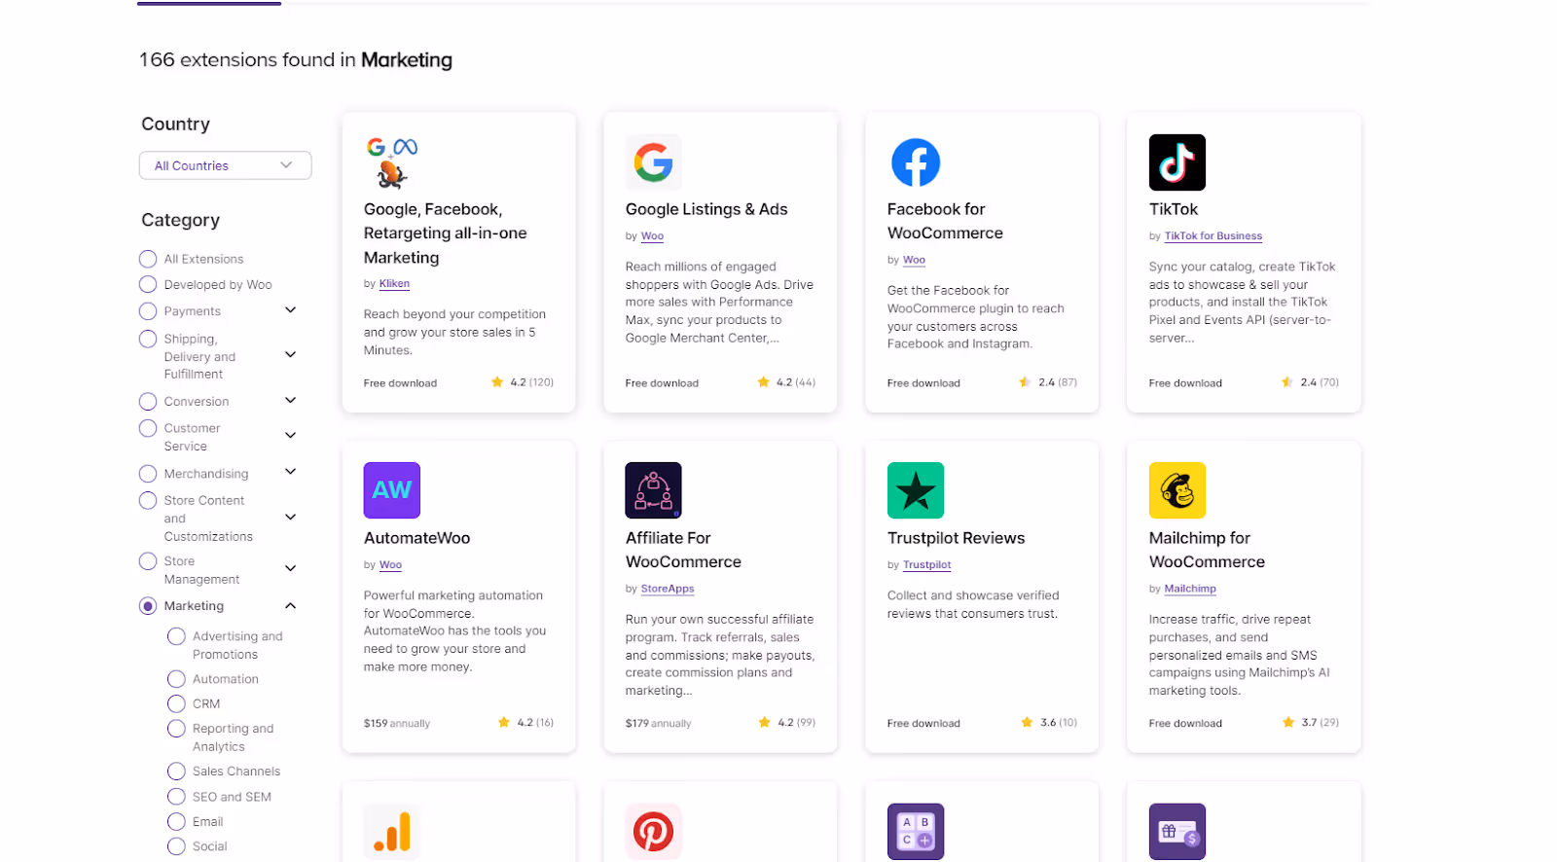Viewport: 1557px width, 862px height.
Task: Click the Kliken publisher link
Action: click(x=394, y=283)
